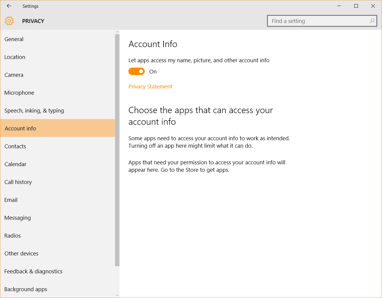Turn off account info access toggle
Image resolution: width=382 pixels, height=298 pixels.
136,71
